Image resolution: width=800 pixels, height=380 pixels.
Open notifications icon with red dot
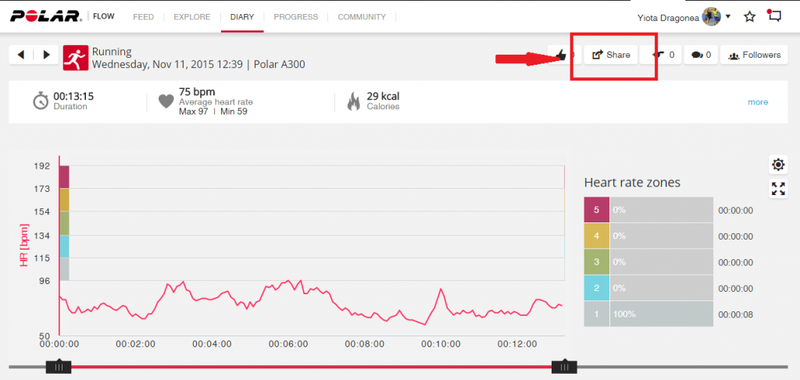tap(774, 16)
